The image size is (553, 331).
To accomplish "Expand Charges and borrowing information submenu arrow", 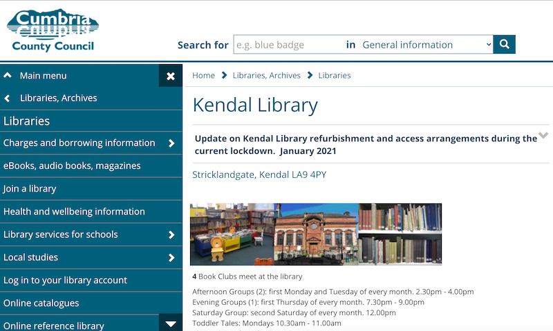I will click(171, 143).
